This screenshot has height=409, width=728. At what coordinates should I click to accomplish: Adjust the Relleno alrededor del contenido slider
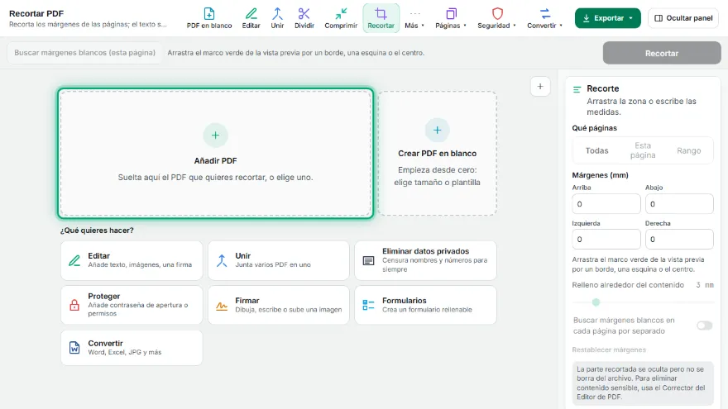pyautogui.click(x=643, y=302)
